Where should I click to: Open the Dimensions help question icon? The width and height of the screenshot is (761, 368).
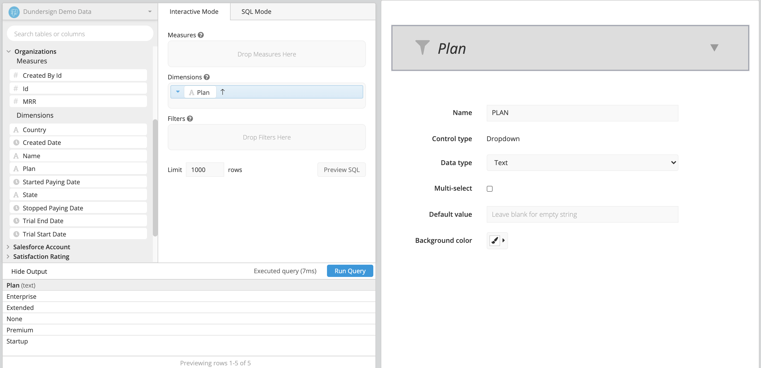207,77
